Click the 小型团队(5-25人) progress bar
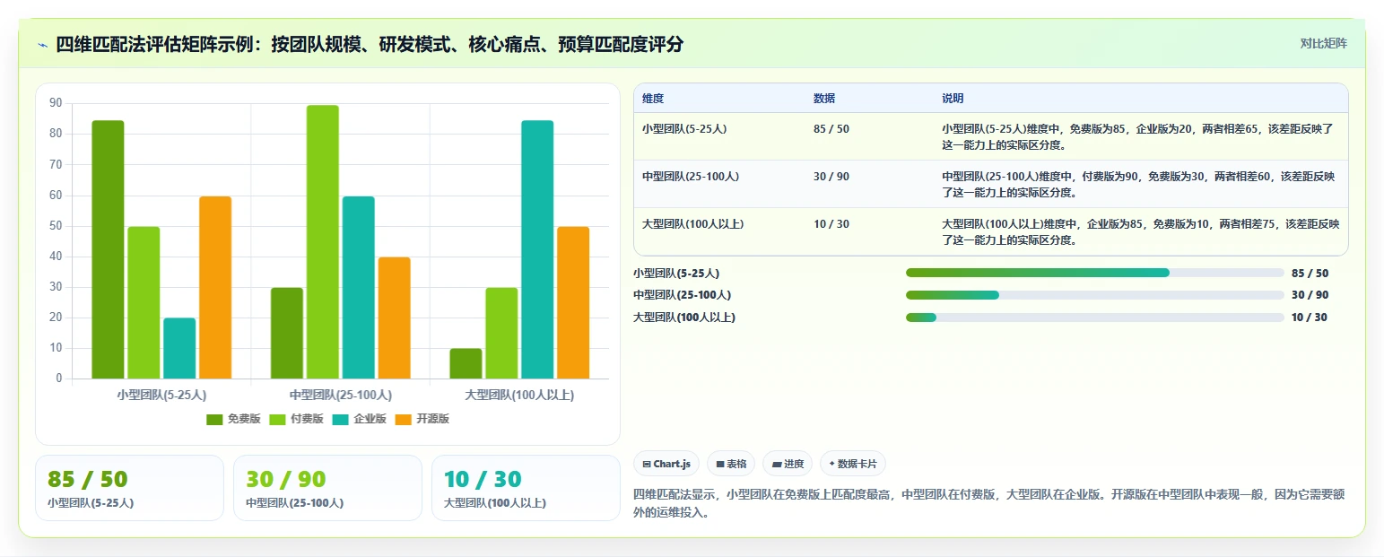Viewport: 1384px width, 557px height. (x=1095, y=273)
